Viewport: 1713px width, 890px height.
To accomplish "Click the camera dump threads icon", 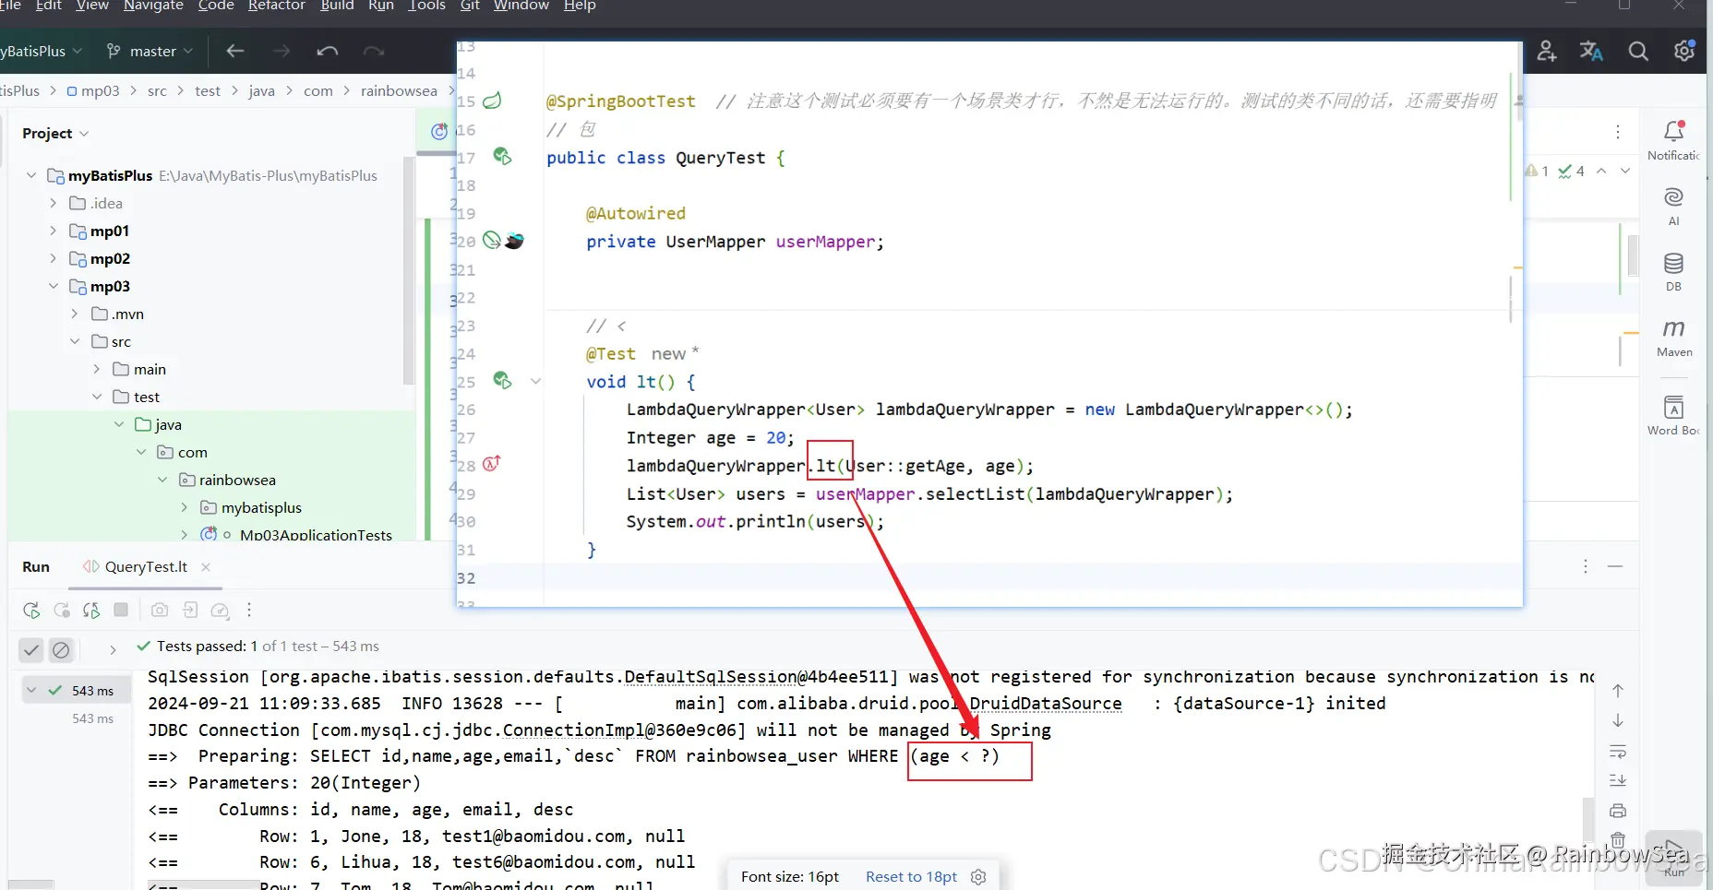I will 160,611.
